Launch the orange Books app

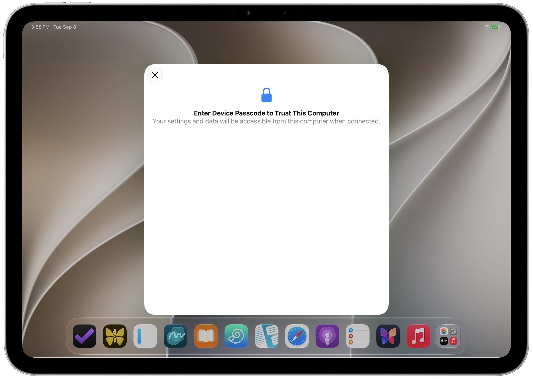point(206,336)
